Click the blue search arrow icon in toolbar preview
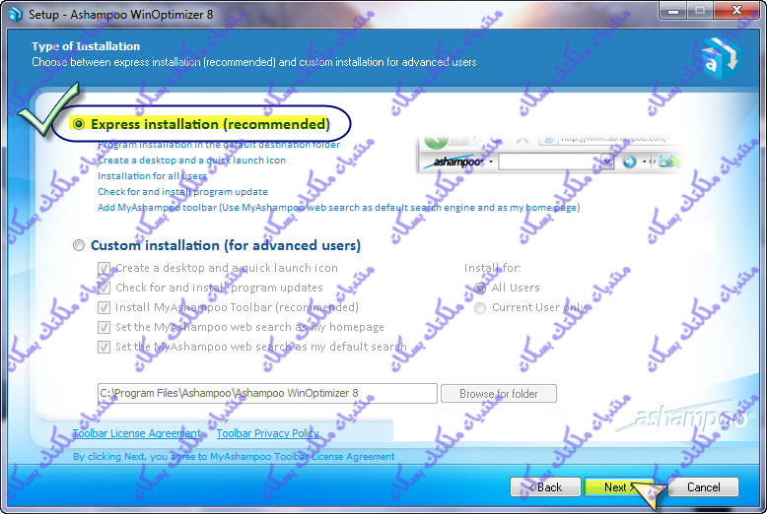 click(x=630, y=161)
